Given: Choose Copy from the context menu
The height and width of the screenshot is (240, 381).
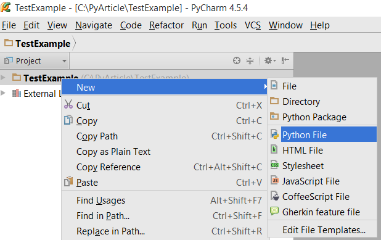Looking at the screenshot, I should tap(164, 121).
